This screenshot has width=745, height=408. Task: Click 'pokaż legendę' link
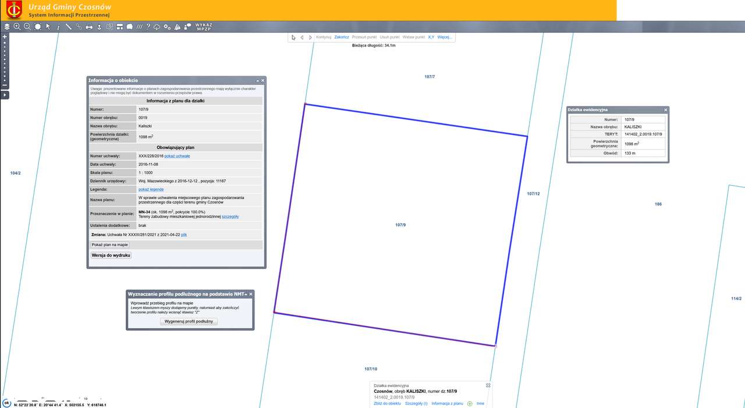(151, 189)
